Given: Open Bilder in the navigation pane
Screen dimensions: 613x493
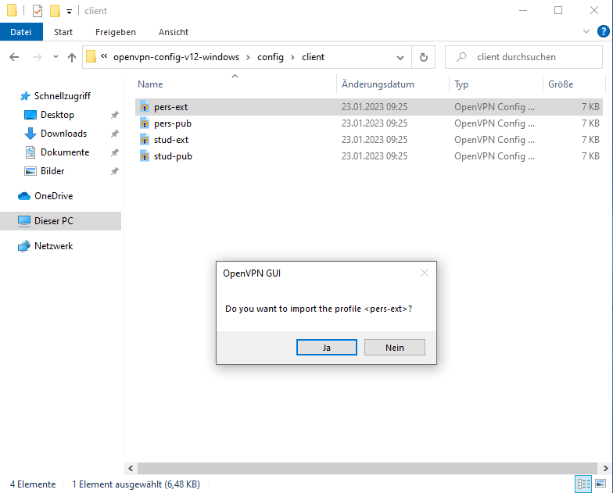Looking at the screenshot, I should tap(52, 171).
